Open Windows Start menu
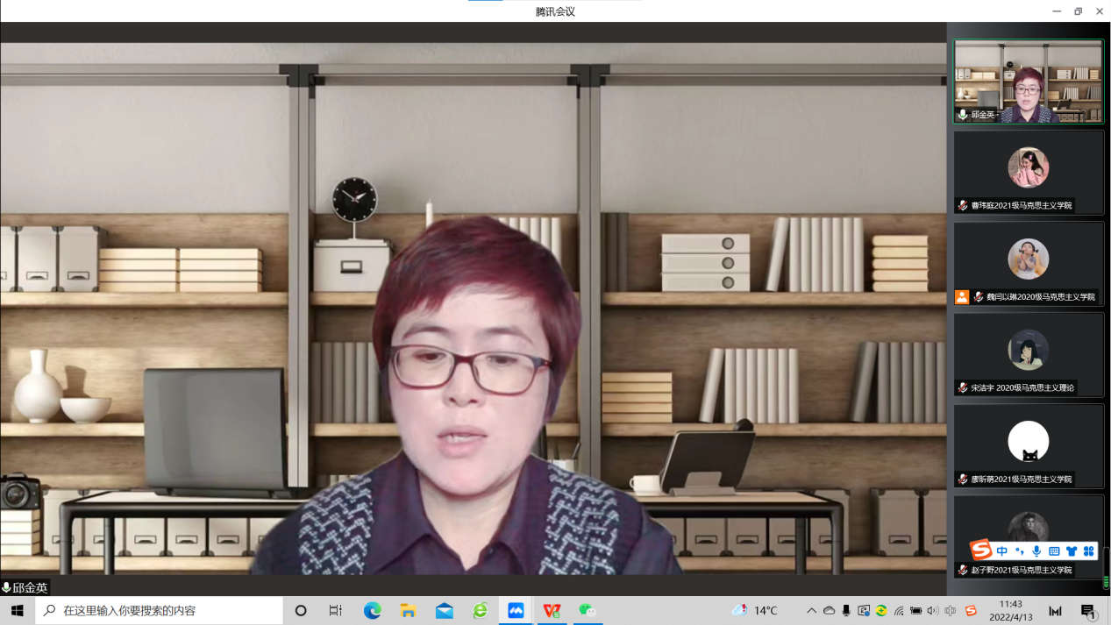 (17, 610)
